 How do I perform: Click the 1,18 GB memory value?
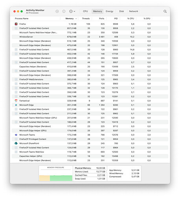coord(72,24)
